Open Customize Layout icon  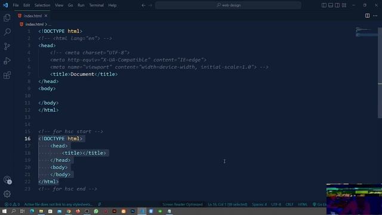344,5
